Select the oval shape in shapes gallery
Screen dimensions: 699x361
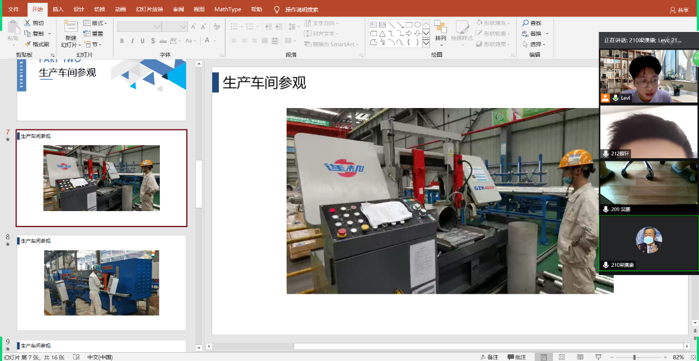417,24
